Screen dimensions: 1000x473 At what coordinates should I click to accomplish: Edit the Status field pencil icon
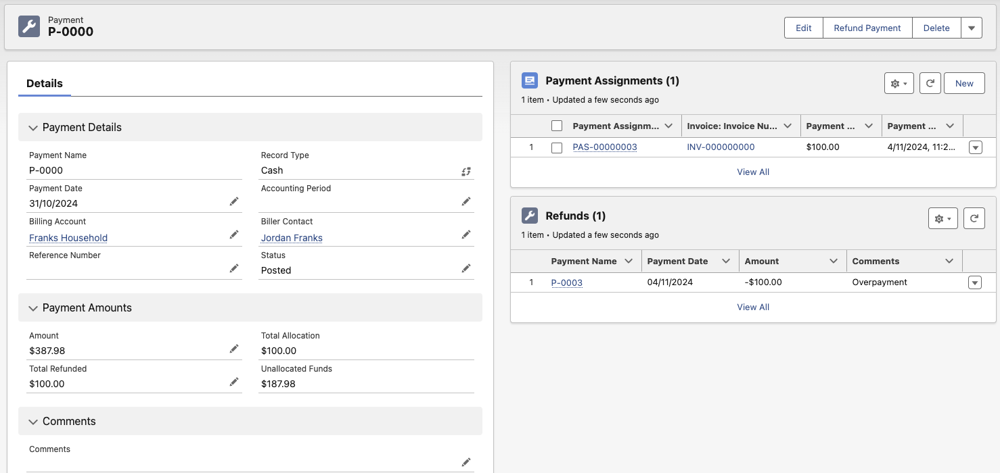coord(466,268)
